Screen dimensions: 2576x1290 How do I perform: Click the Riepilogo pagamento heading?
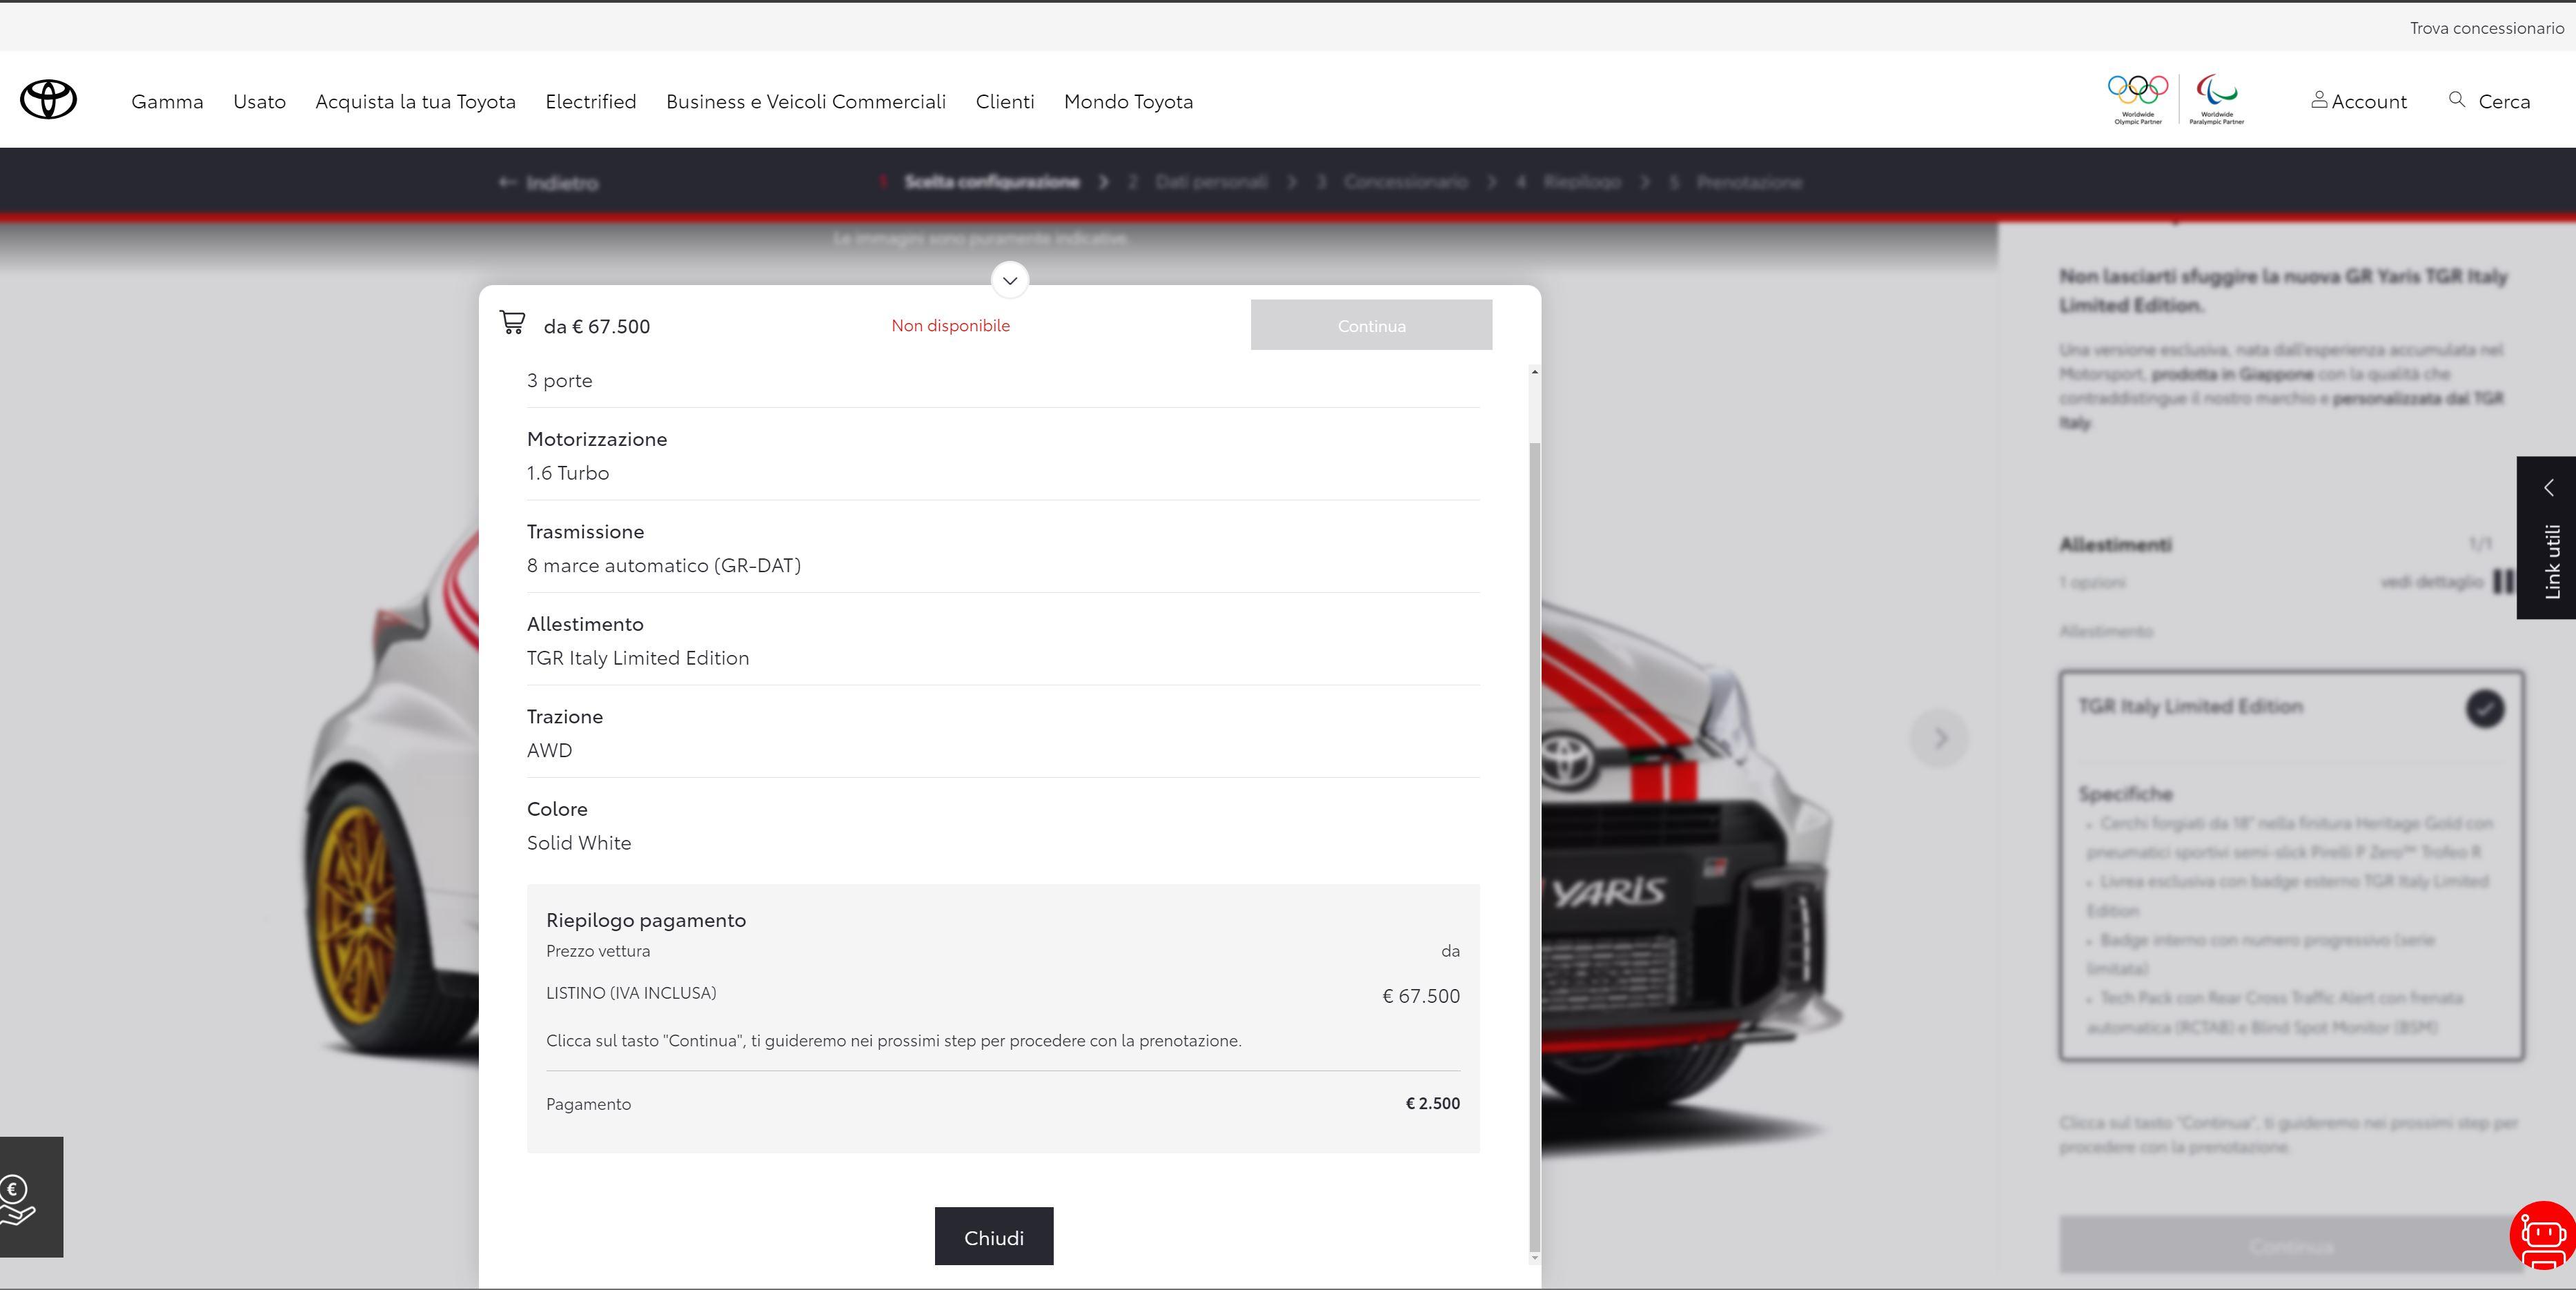pos(646,920)
